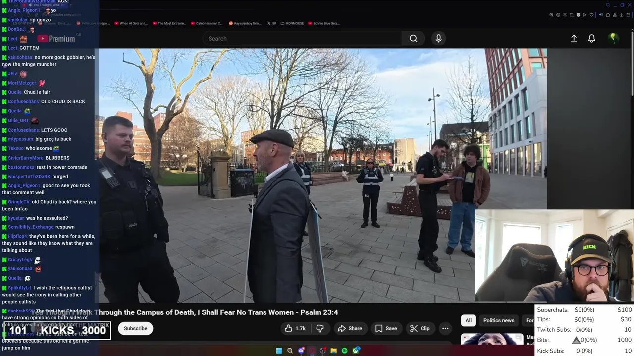Open 'When AI Gets an I...' bookmark
634x356 pixels.
(x=131, y=23)
